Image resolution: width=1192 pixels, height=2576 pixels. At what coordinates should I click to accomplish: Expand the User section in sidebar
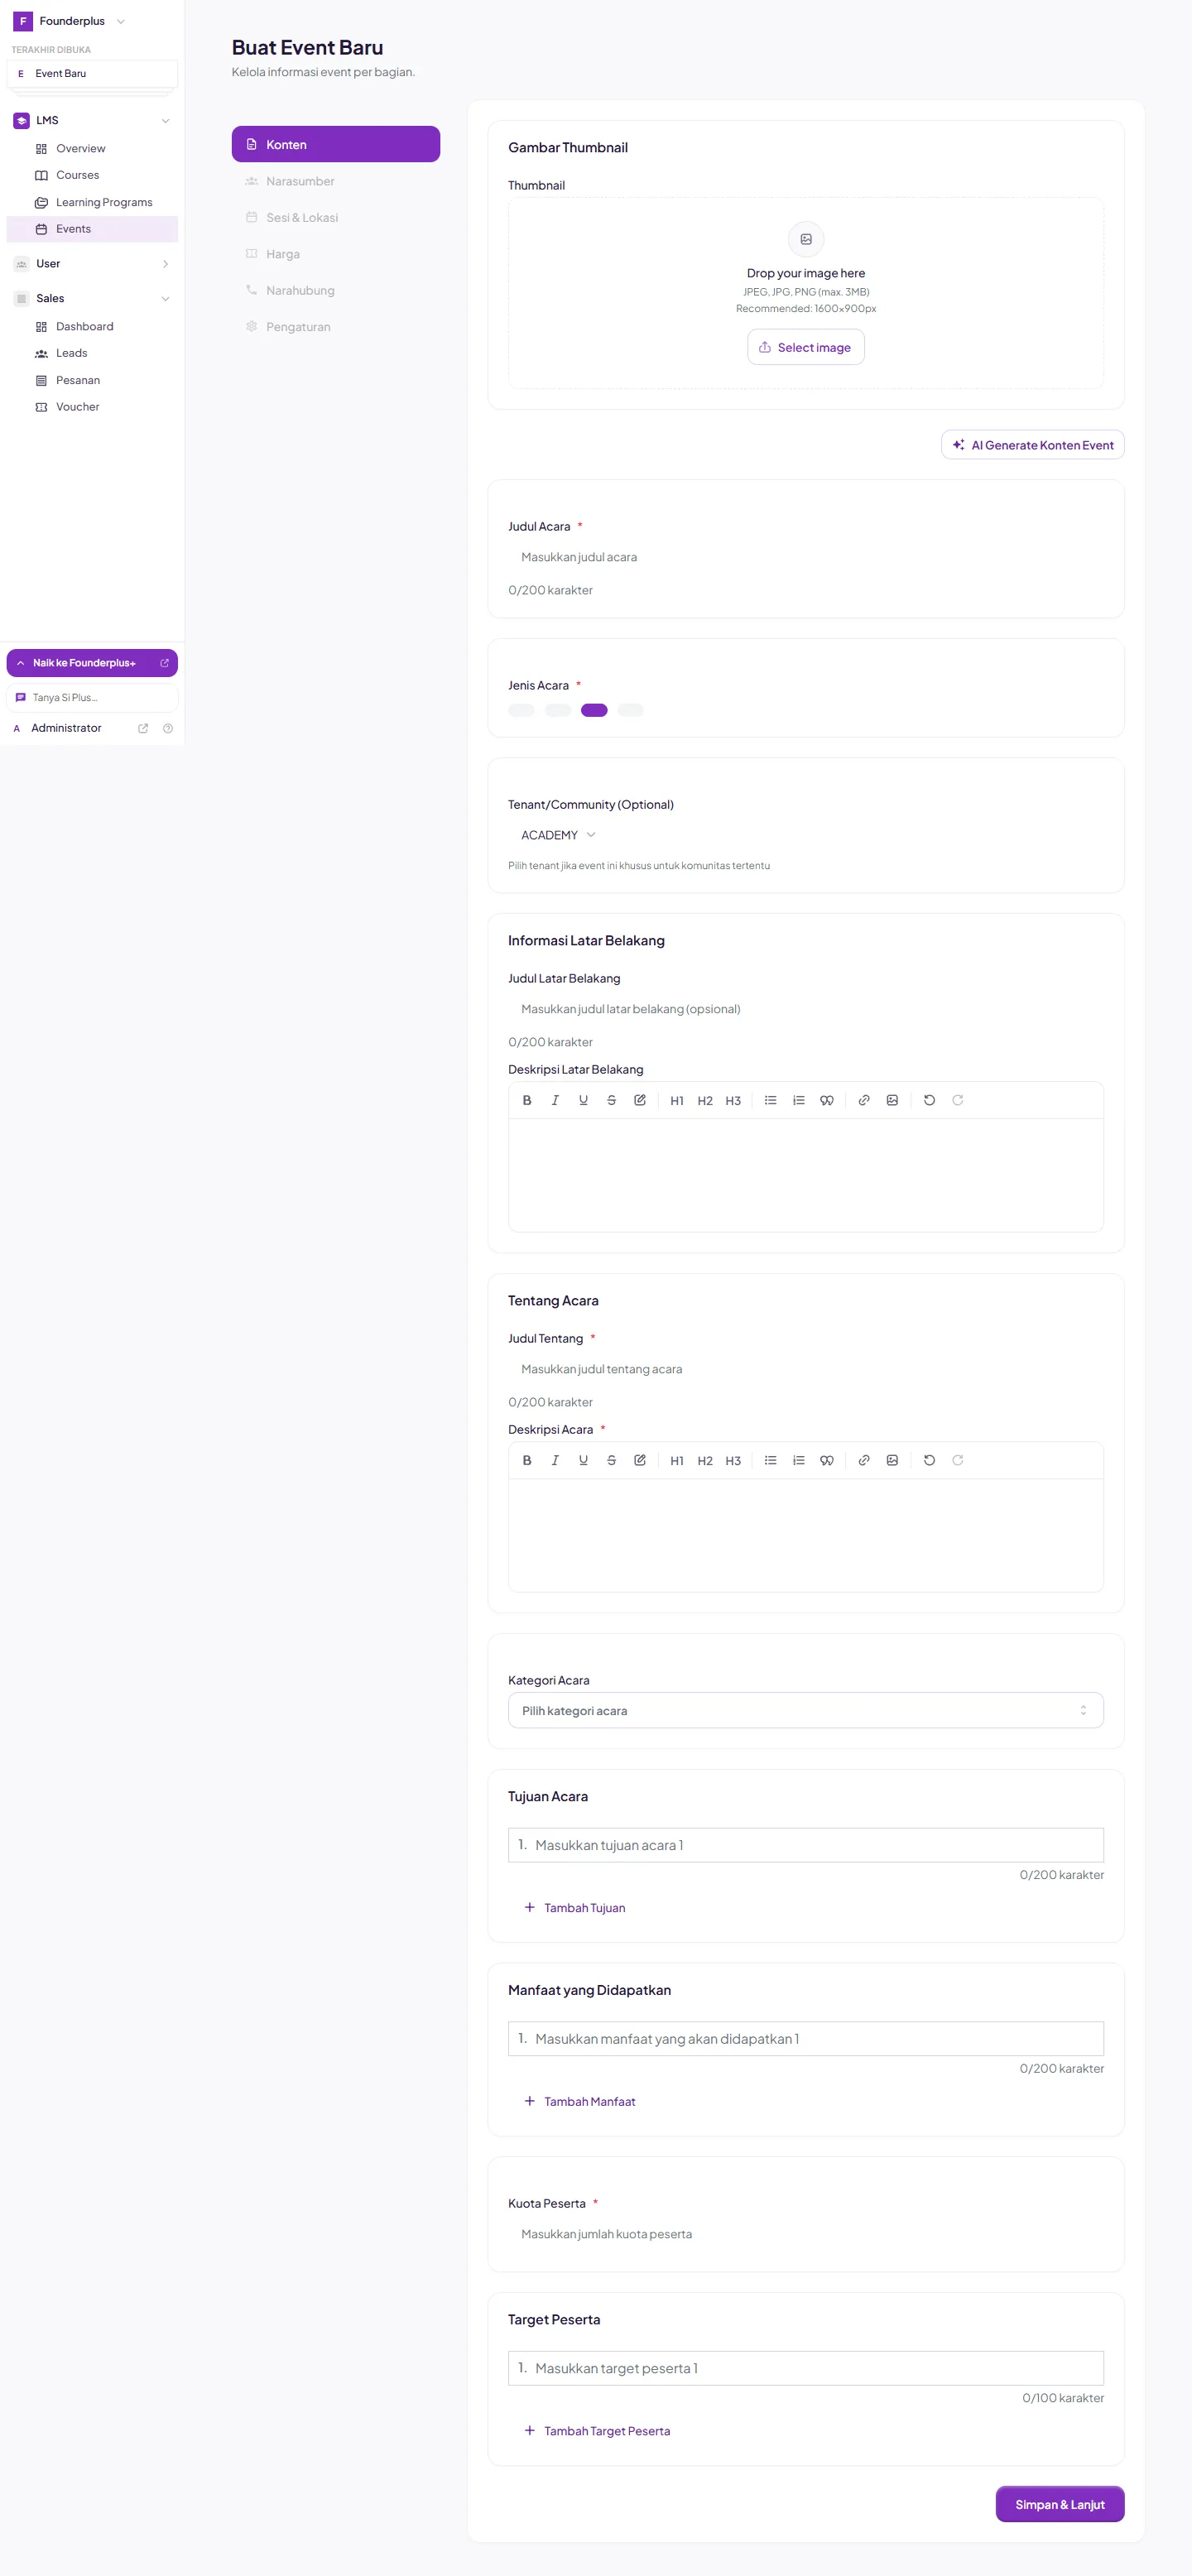[x=92, y=264]
